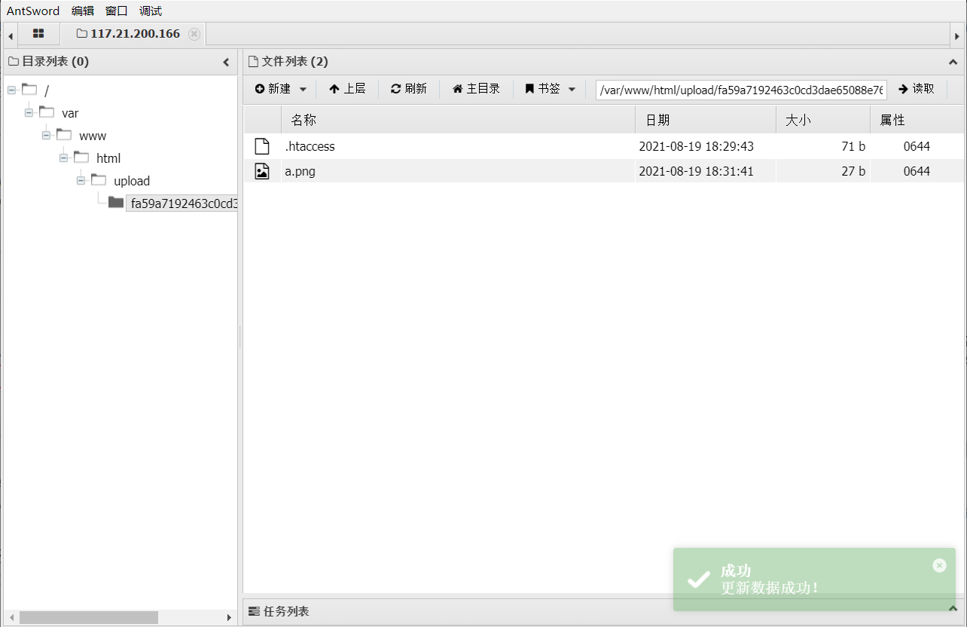
Task: Click the left tab scroll arrow
Action: tap(11, 35)
